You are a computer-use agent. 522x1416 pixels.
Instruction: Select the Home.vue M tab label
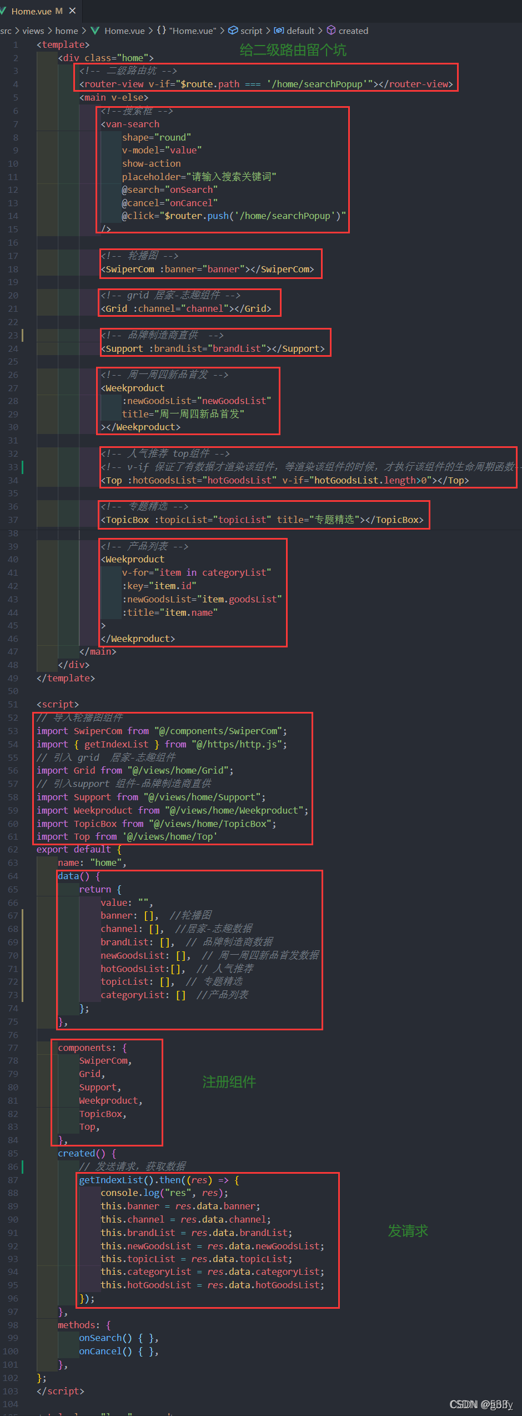[x=37, y=11]
